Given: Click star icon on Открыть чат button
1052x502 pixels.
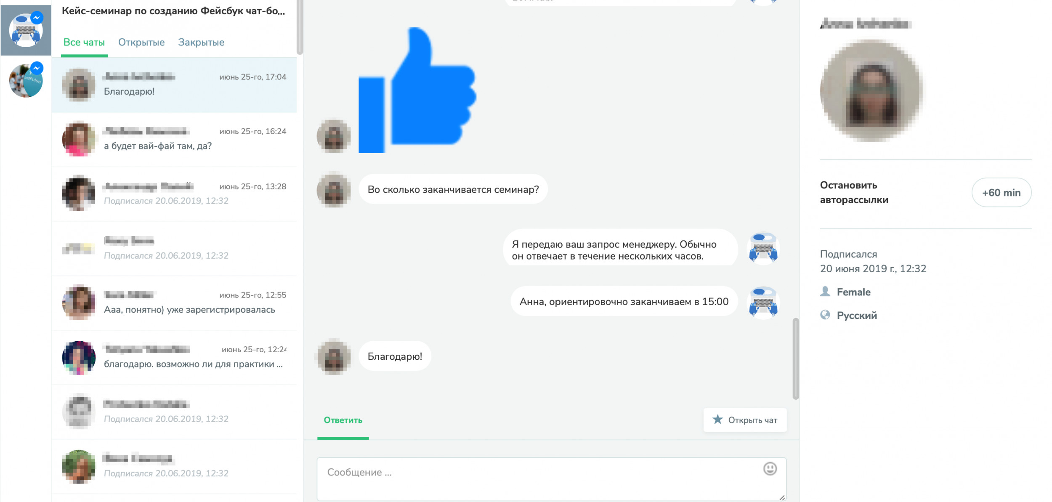Looking at the screenshot, I should (717, 420).
